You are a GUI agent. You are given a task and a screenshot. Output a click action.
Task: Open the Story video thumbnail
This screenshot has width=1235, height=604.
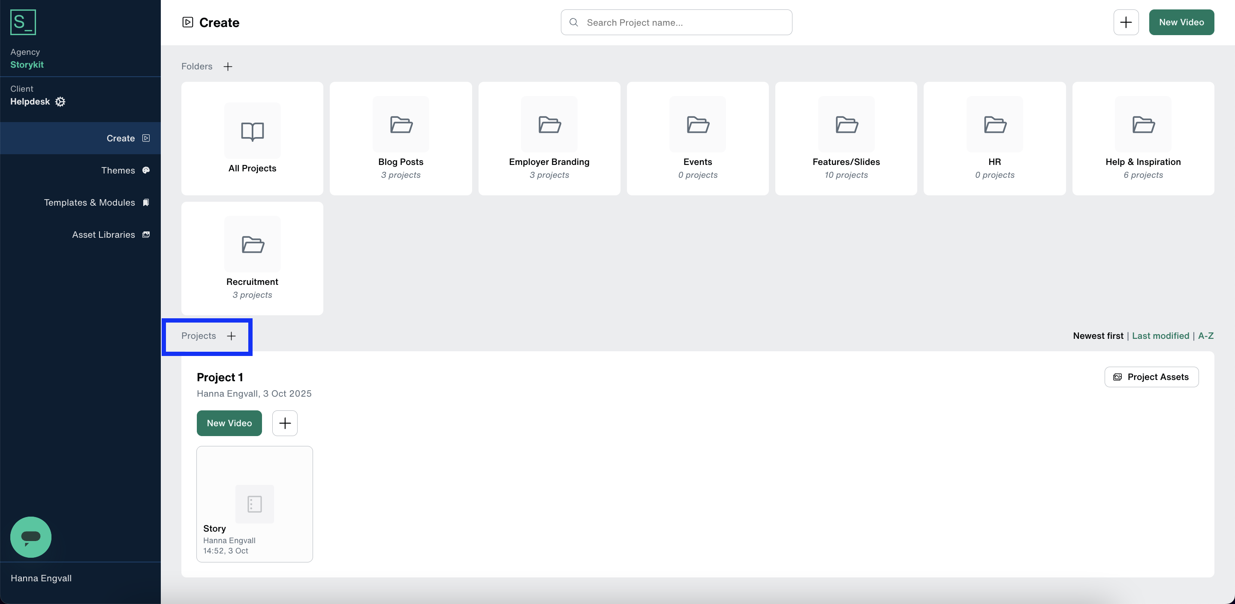point(255,503)
